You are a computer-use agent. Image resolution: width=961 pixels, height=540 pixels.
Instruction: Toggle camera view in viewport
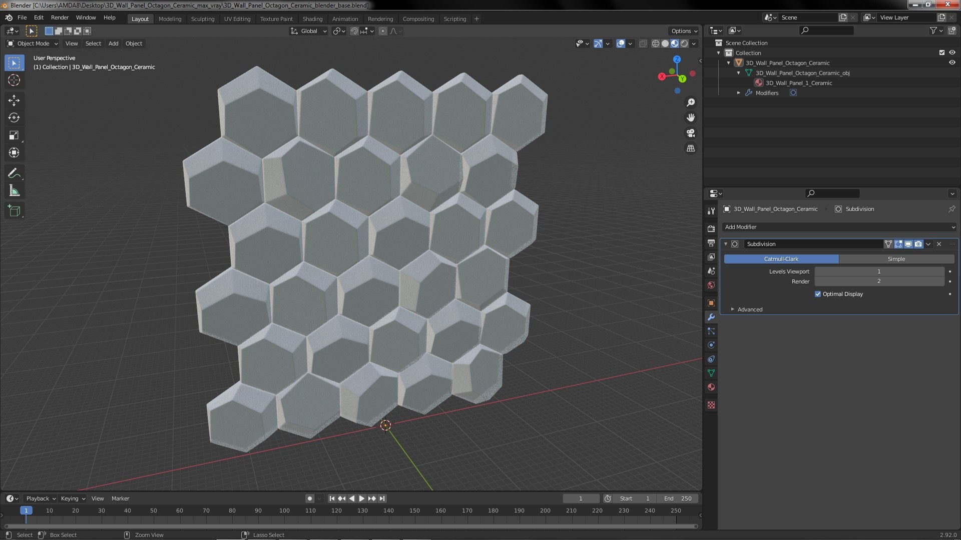(x=691, y=133)
